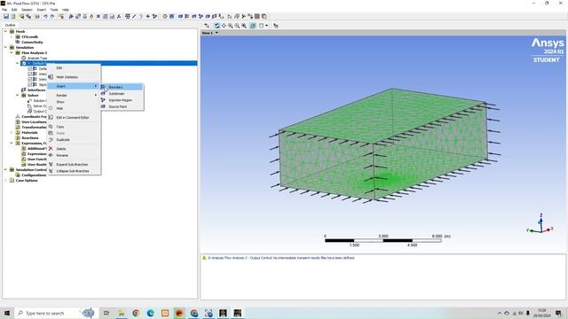Click the Source Point icon in submenu
The image size is (568, 319).
(x=103, y=106)
